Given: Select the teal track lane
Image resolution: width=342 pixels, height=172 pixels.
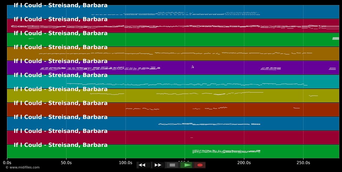Looking at the screenshot, I should point(173,82).
